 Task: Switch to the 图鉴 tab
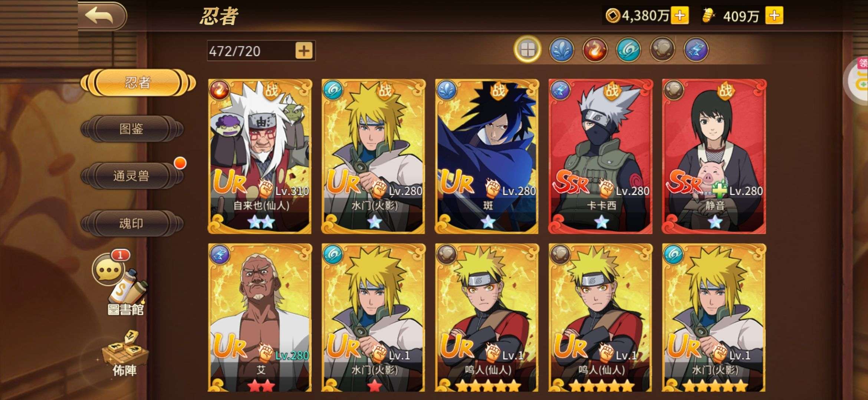(x=132, y=129)
